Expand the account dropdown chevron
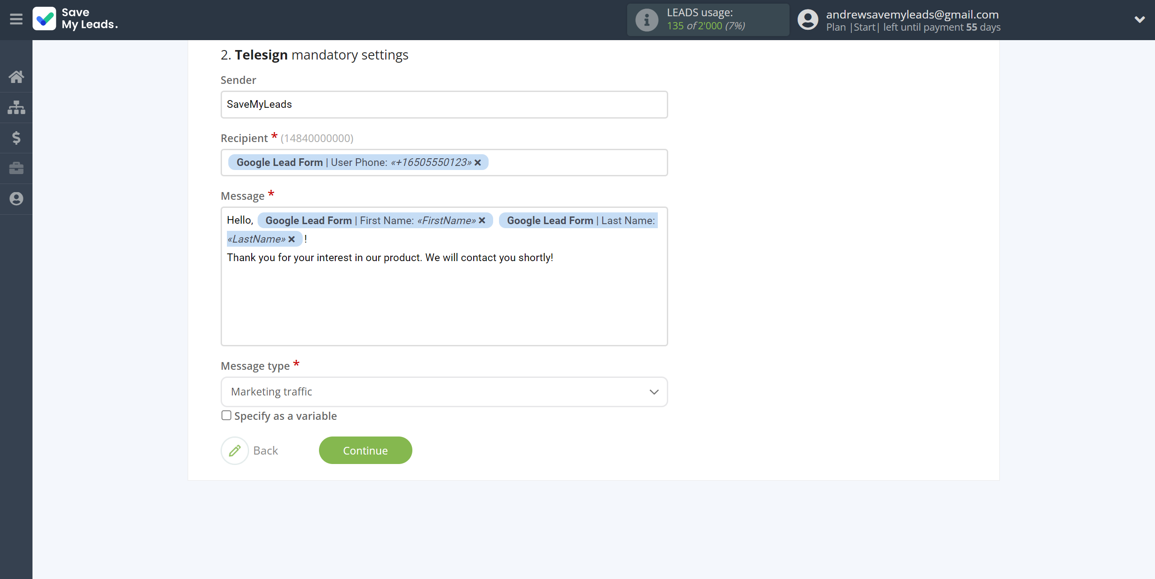The image size is (1155, 579). coord(1140,19)
